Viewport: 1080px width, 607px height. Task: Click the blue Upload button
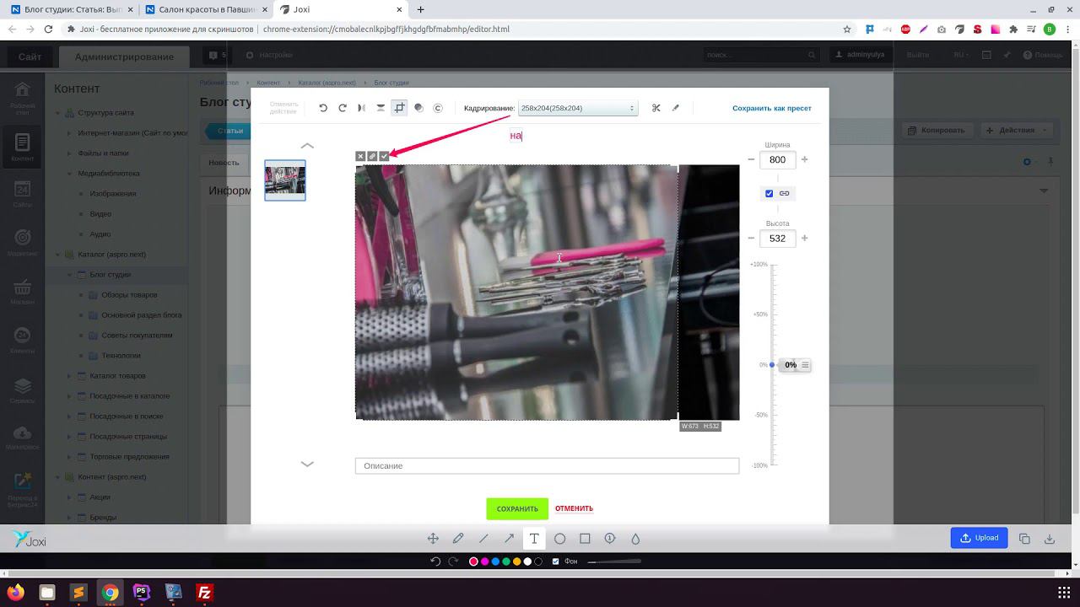pyautogui.click(x=979, y=538)
